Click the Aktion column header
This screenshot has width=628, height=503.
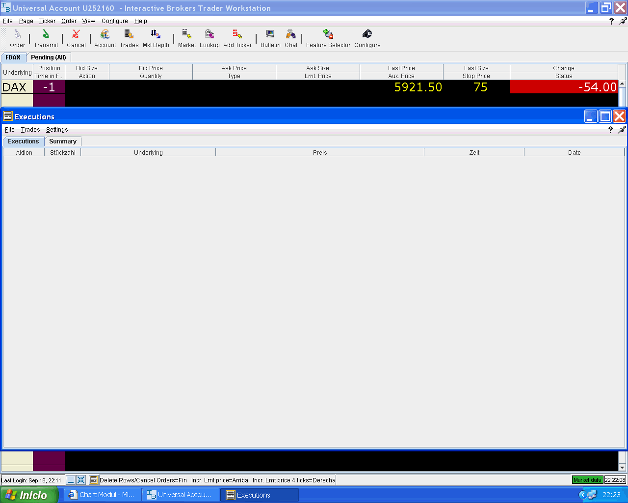coord(24,153)
